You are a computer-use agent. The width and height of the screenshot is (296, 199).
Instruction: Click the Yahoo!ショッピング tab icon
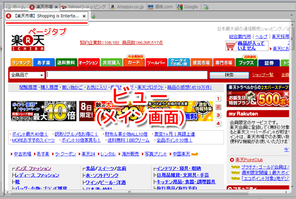click(x=64, y=7)
